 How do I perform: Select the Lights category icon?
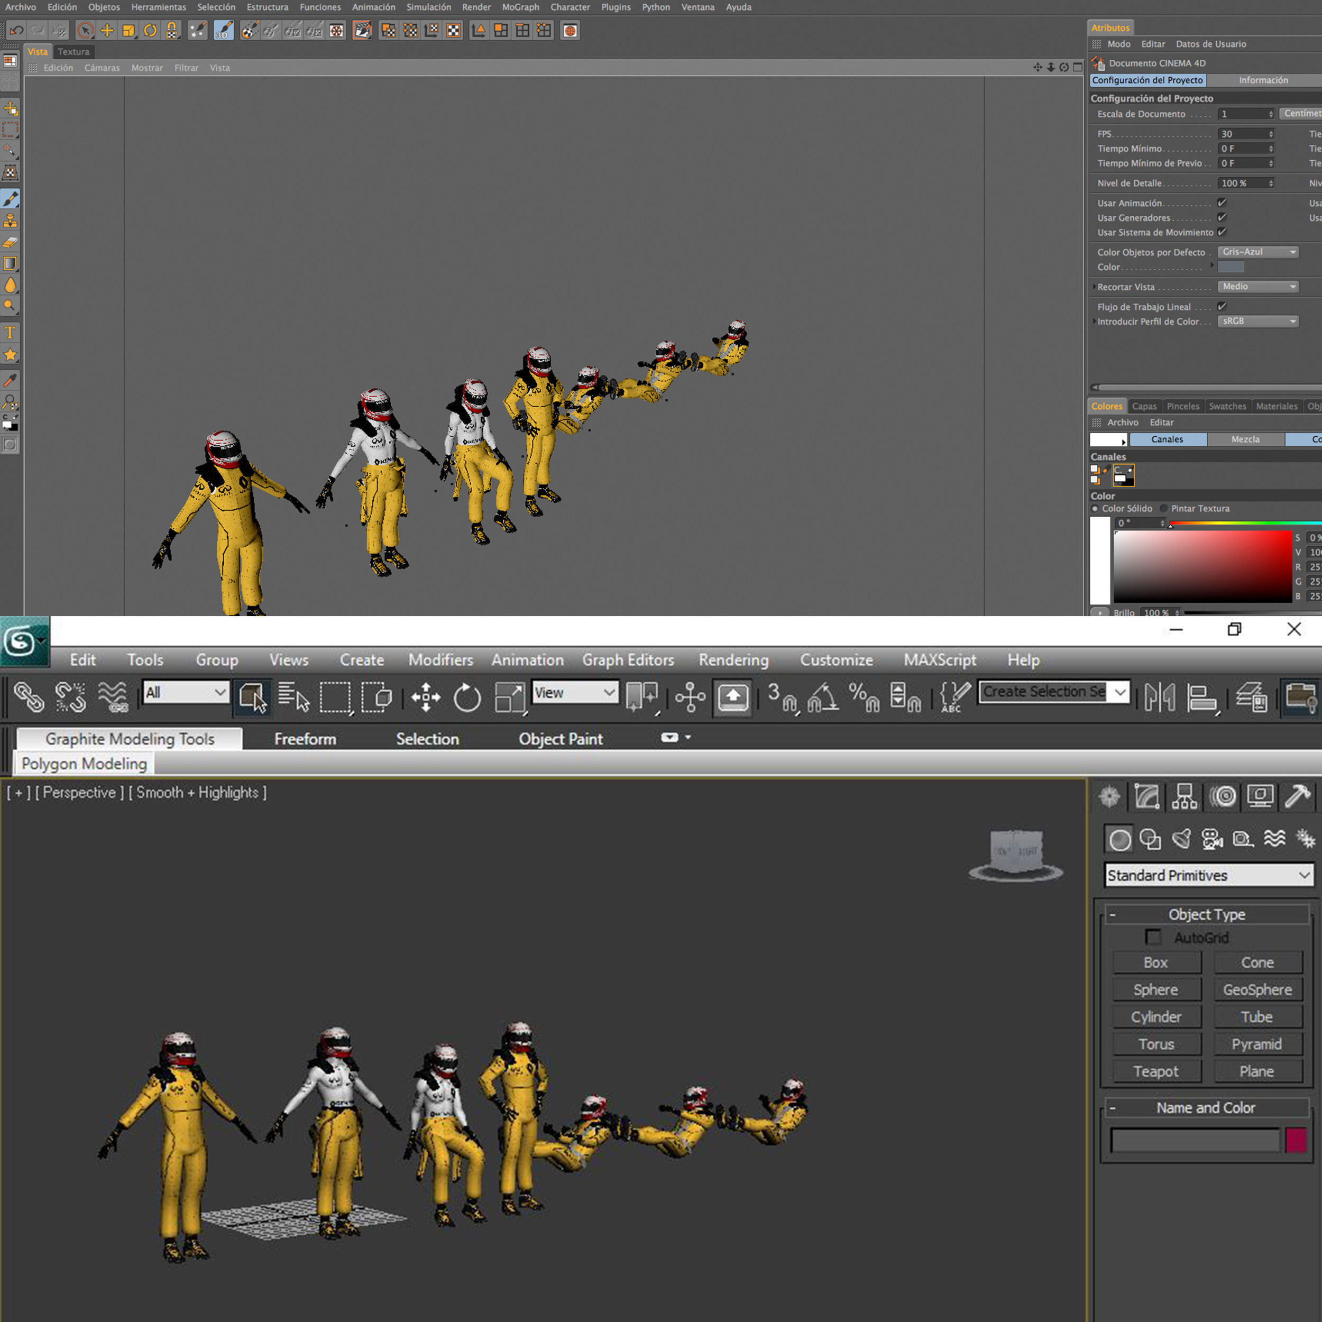pos(1181,839)
